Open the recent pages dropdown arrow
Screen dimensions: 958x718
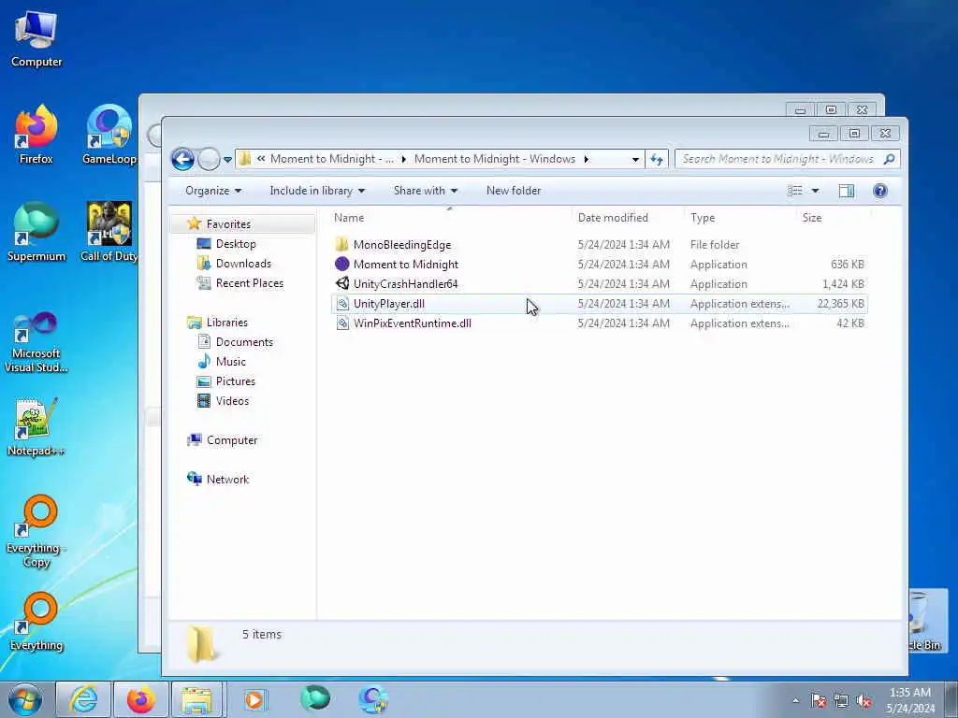(x=227, y=159)
